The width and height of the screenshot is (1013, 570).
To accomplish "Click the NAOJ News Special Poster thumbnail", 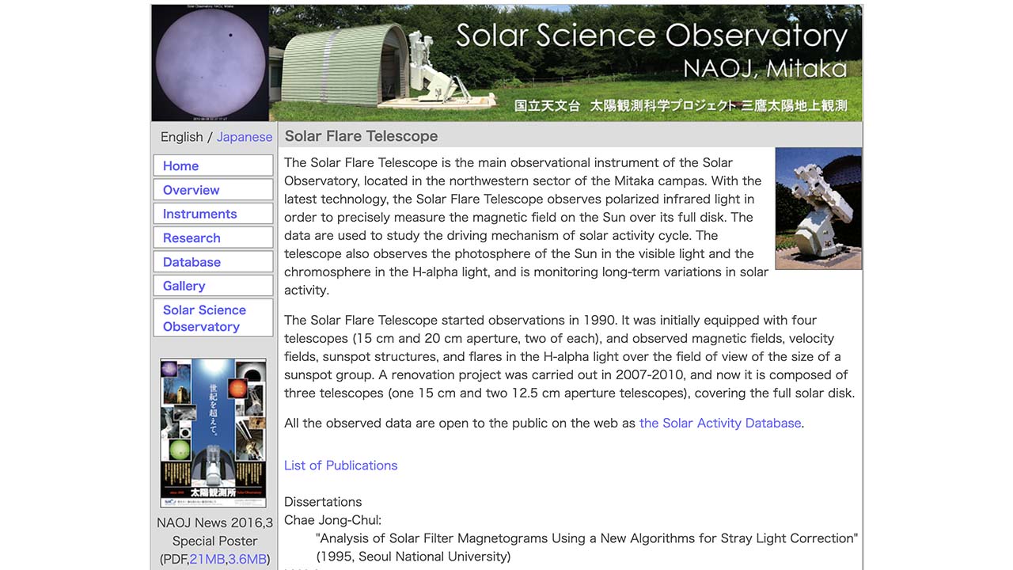I will coord(213,432).
